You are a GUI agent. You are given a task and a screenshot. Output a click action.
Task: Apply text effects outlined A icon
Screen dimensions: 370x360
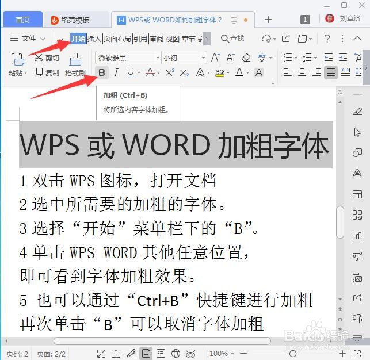[200, 72]
